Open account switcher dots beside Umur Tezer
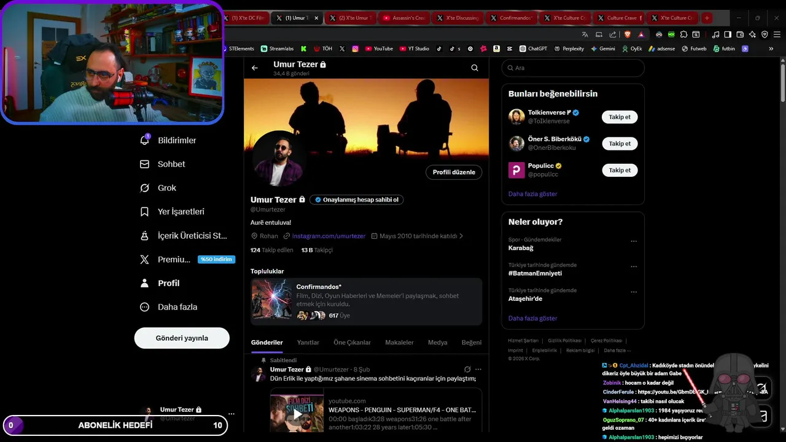The image size is (786, 442). 231,414
